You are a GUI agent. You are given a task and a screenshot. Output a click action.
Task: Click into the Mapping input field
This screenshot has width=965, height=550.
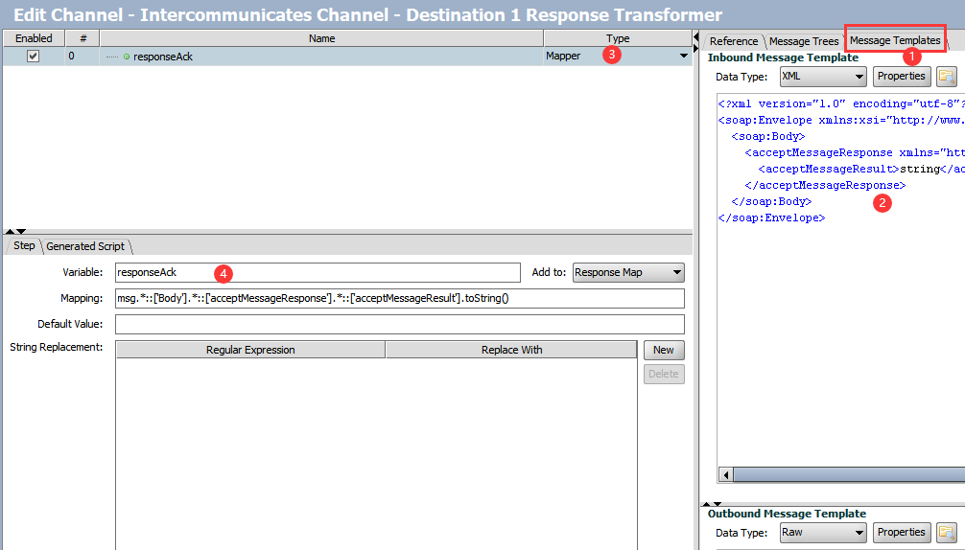(399, 298)
